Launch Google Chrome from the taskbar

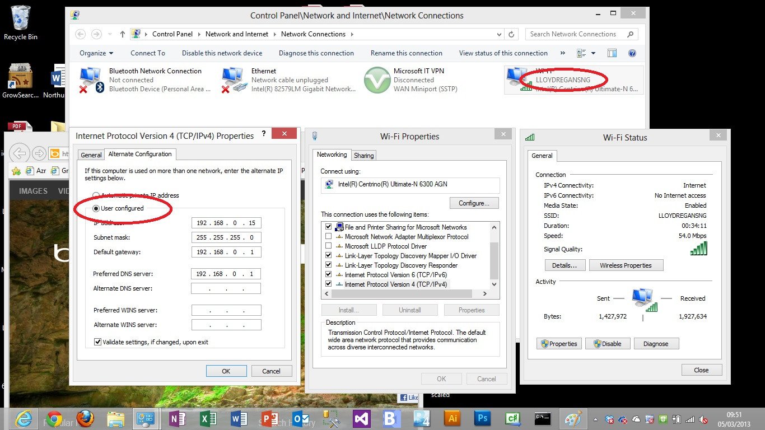[54, 419]
